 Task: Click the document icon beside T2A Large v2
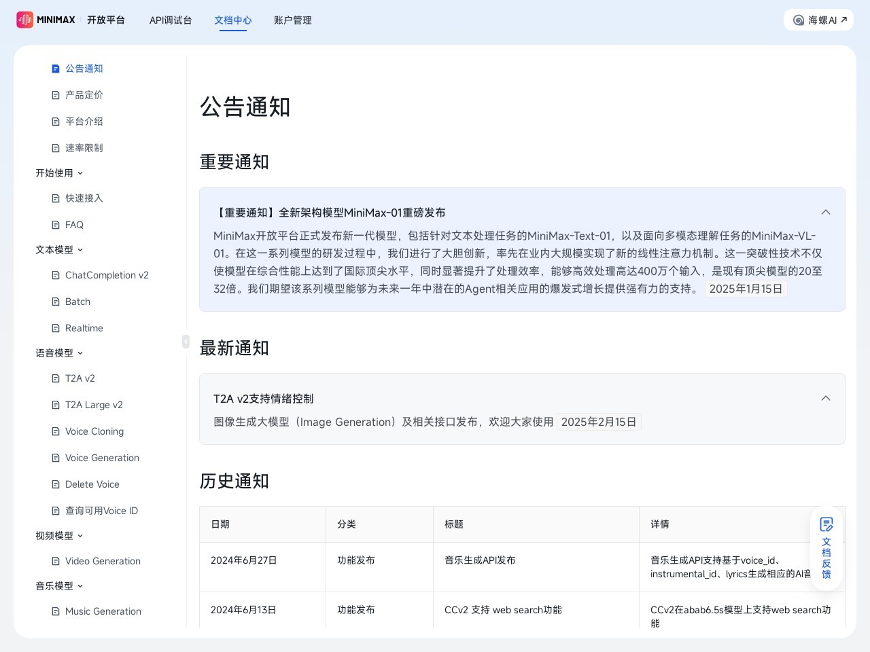tap(56, 405)
